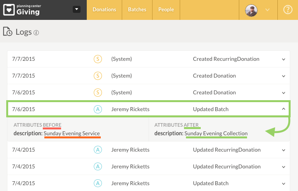
Task: Go to the People tab
Action: (166, 9)
